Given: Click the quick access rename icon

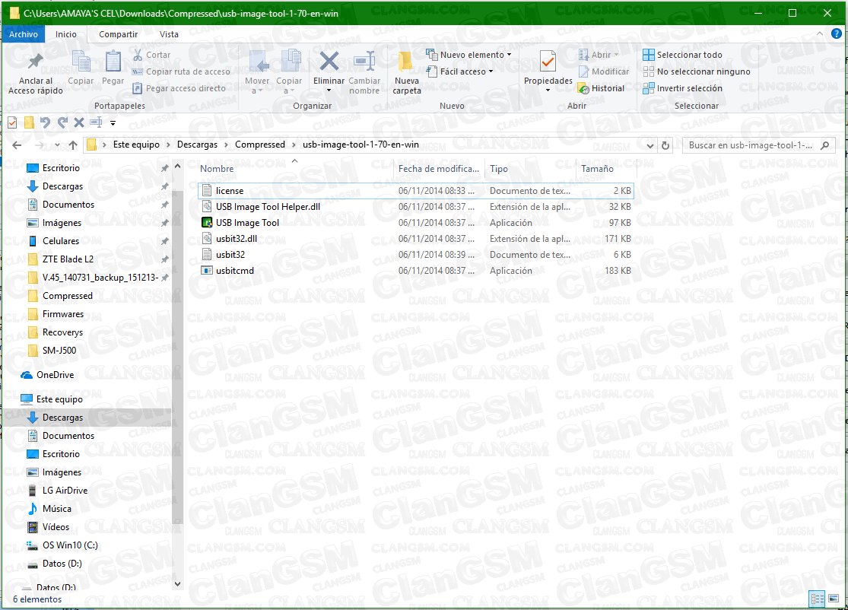Looking at the screenshot, I should tap(97, 122).
